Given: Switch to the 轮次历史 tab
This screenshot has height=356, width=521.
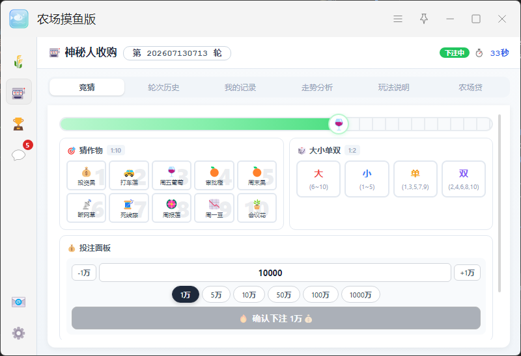Looking at the screenshot, I should tap(163, 87).
